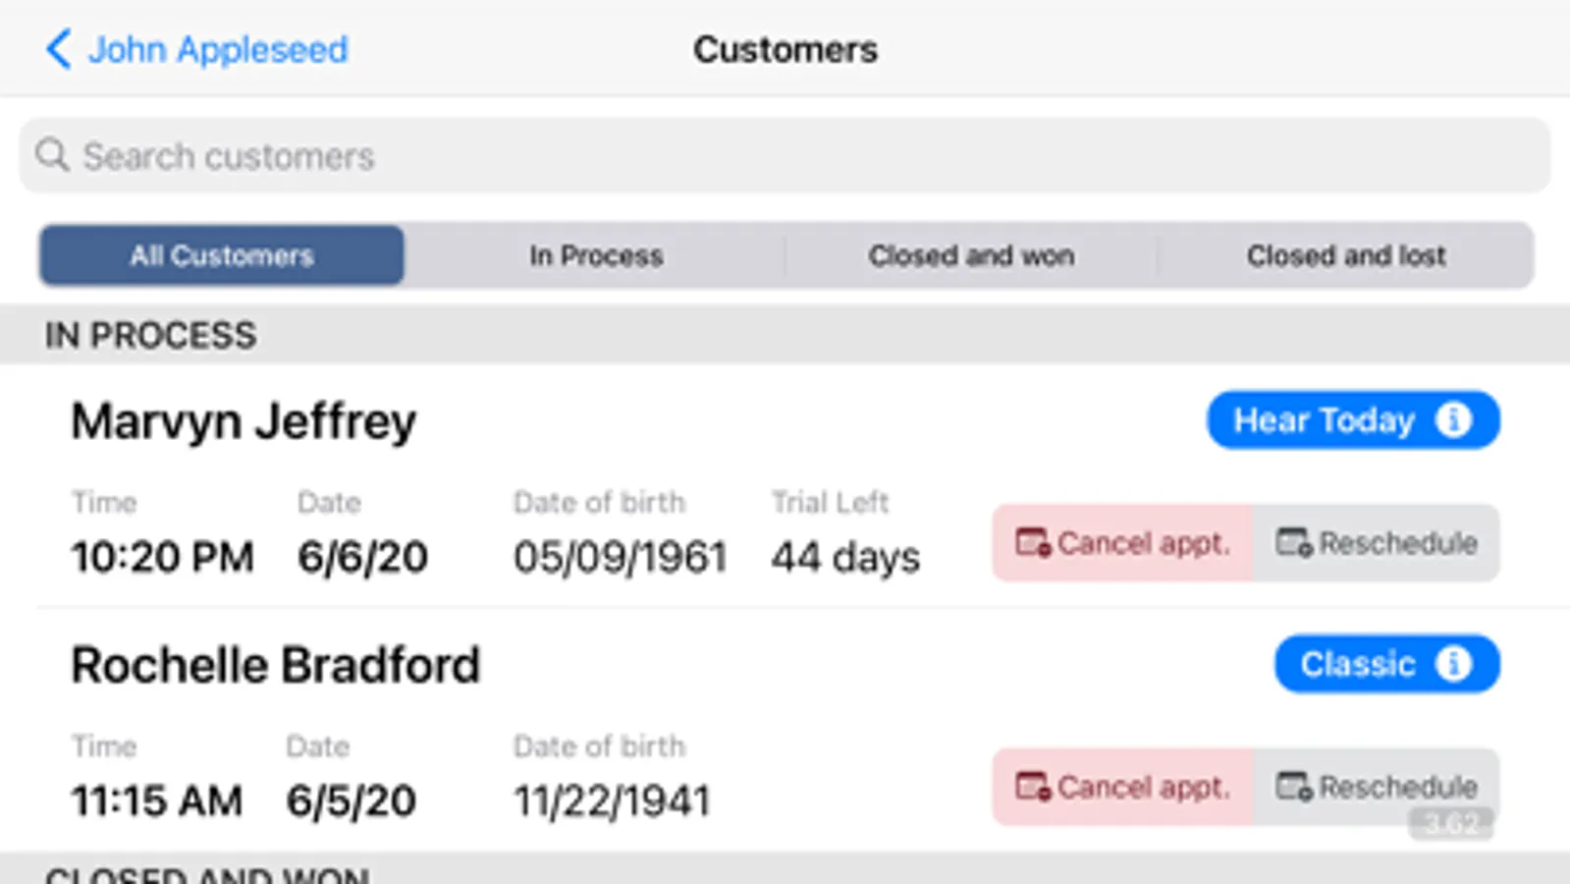Image resolution: width=1570 pixels, height=884 pixels.
Task: Click calendar icon in Marvyn's Cancel appt.
Action: point(1033,542)
